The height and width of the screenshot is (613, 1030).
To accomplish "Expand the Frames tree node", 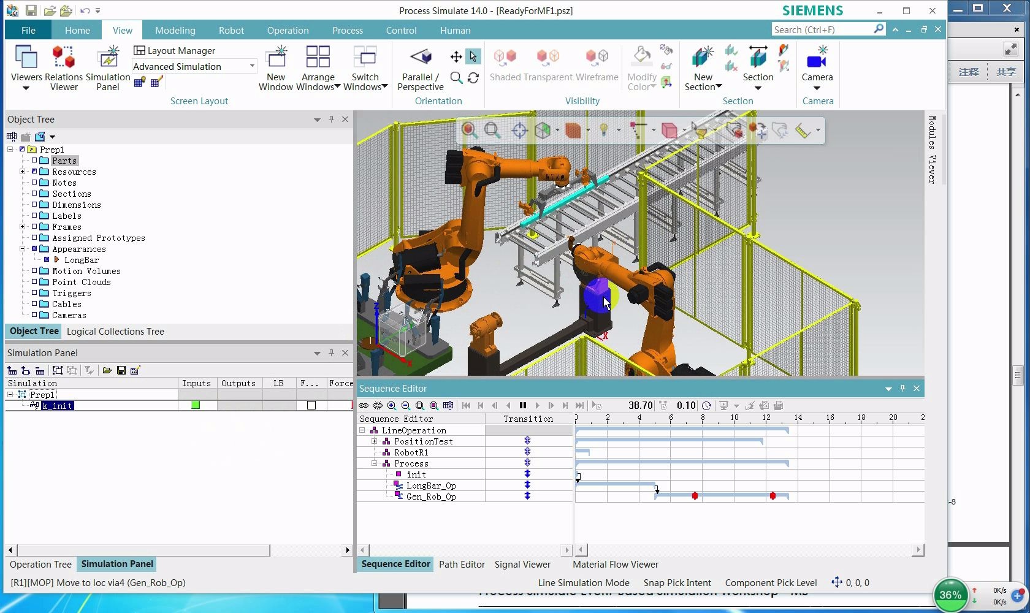I will pyautogui.click(x=23, y=227).
